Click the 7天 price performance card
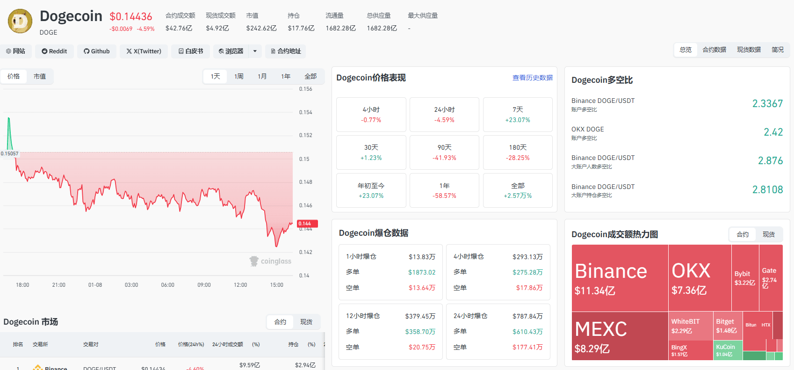Viewport: 794px width, 370px height. click(518, 115)
